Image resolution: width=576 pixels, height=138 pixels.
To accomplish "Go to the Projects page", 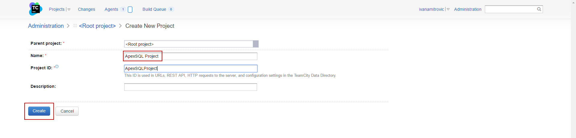I will (57, 9).
